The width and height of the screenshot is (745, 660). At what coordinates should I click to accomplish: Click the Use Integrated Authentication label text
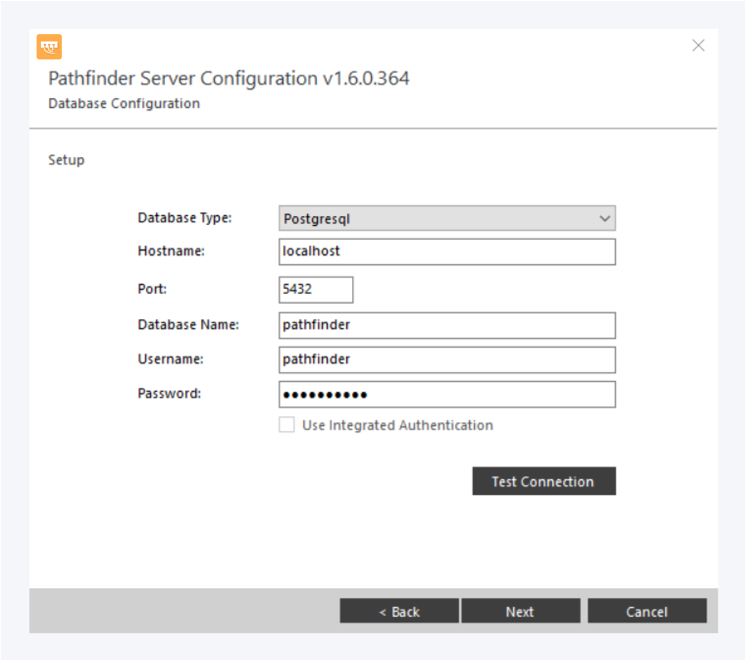397,425
